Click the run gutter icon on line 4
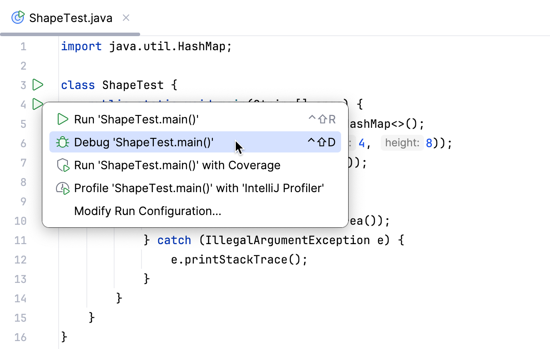Viewport: 550px width, 349px height. pyautogui.click(x=37, y=104)
